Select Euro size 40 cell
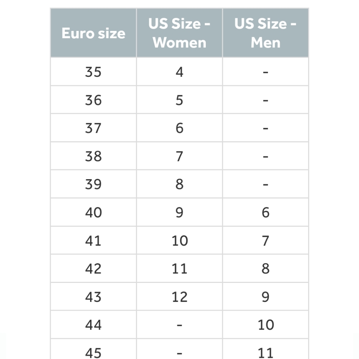The image size is (359, 359). [93, 212]
